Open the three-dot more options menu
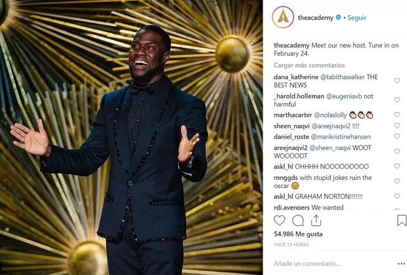 pos(401,264)
